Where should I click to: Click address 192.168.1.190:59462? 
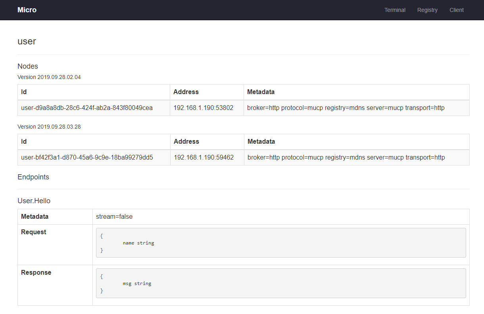pyautogui.click(x=204, y=157)
